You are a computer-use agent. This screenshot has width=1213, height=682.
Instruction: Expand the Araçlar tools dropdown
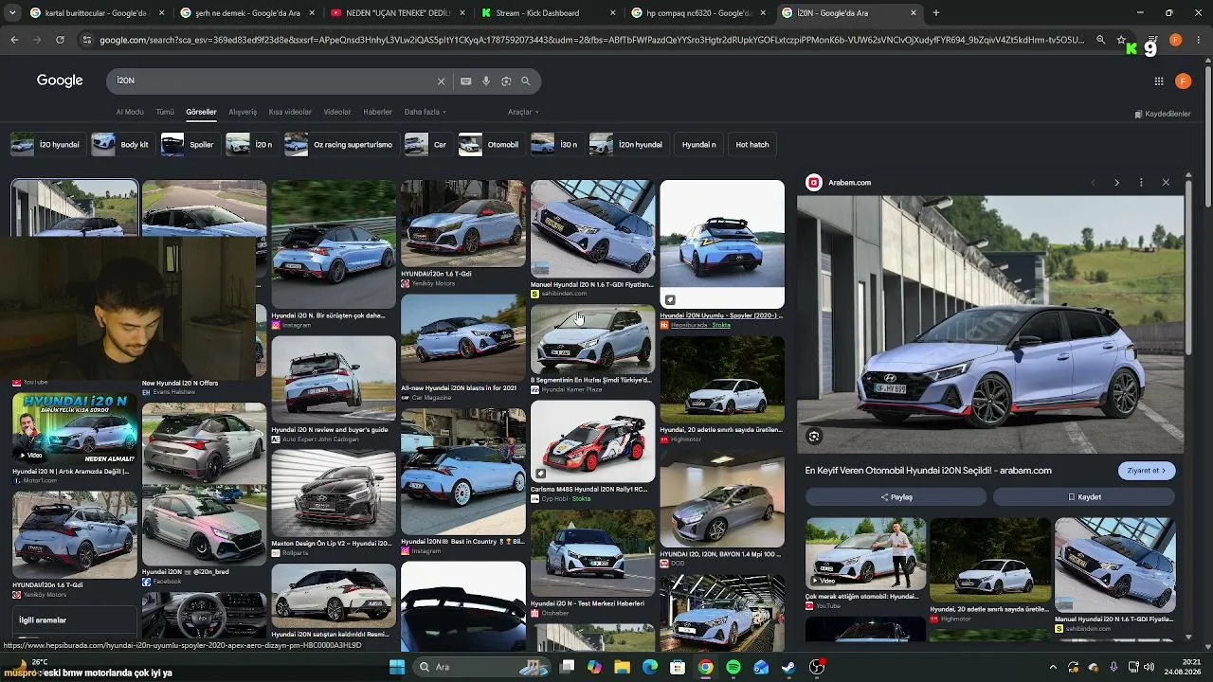pos(523,112)
